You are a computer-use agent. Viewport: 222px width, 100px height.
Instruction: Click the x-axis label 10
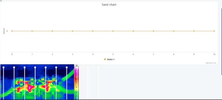(214, 54)
